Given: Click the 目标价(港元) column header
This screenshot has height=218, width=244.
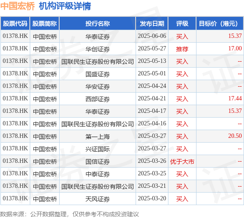Looking at the screenshot, I should 219,23.
